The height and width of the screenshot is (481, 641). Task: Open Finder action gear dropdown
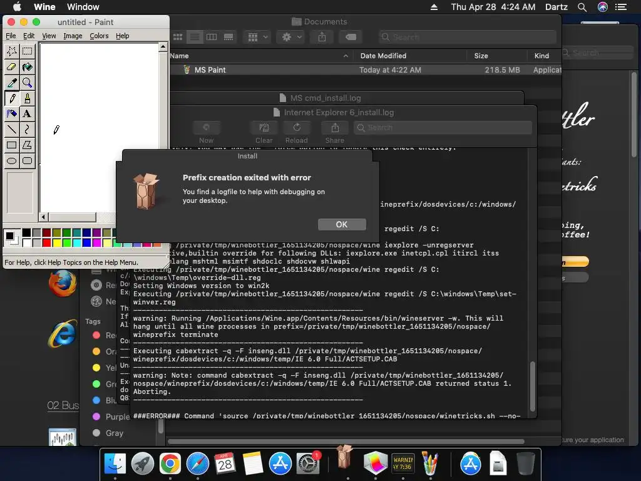pos(292,37)
